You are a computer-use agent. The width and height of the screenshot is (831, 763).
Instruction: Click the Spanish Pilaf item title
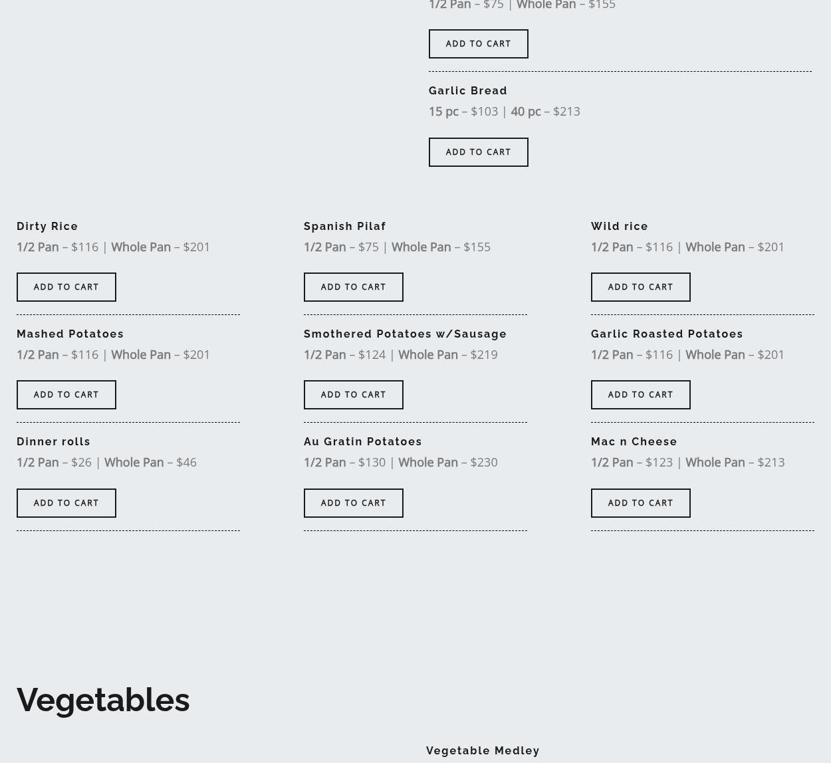coord(344,226)
